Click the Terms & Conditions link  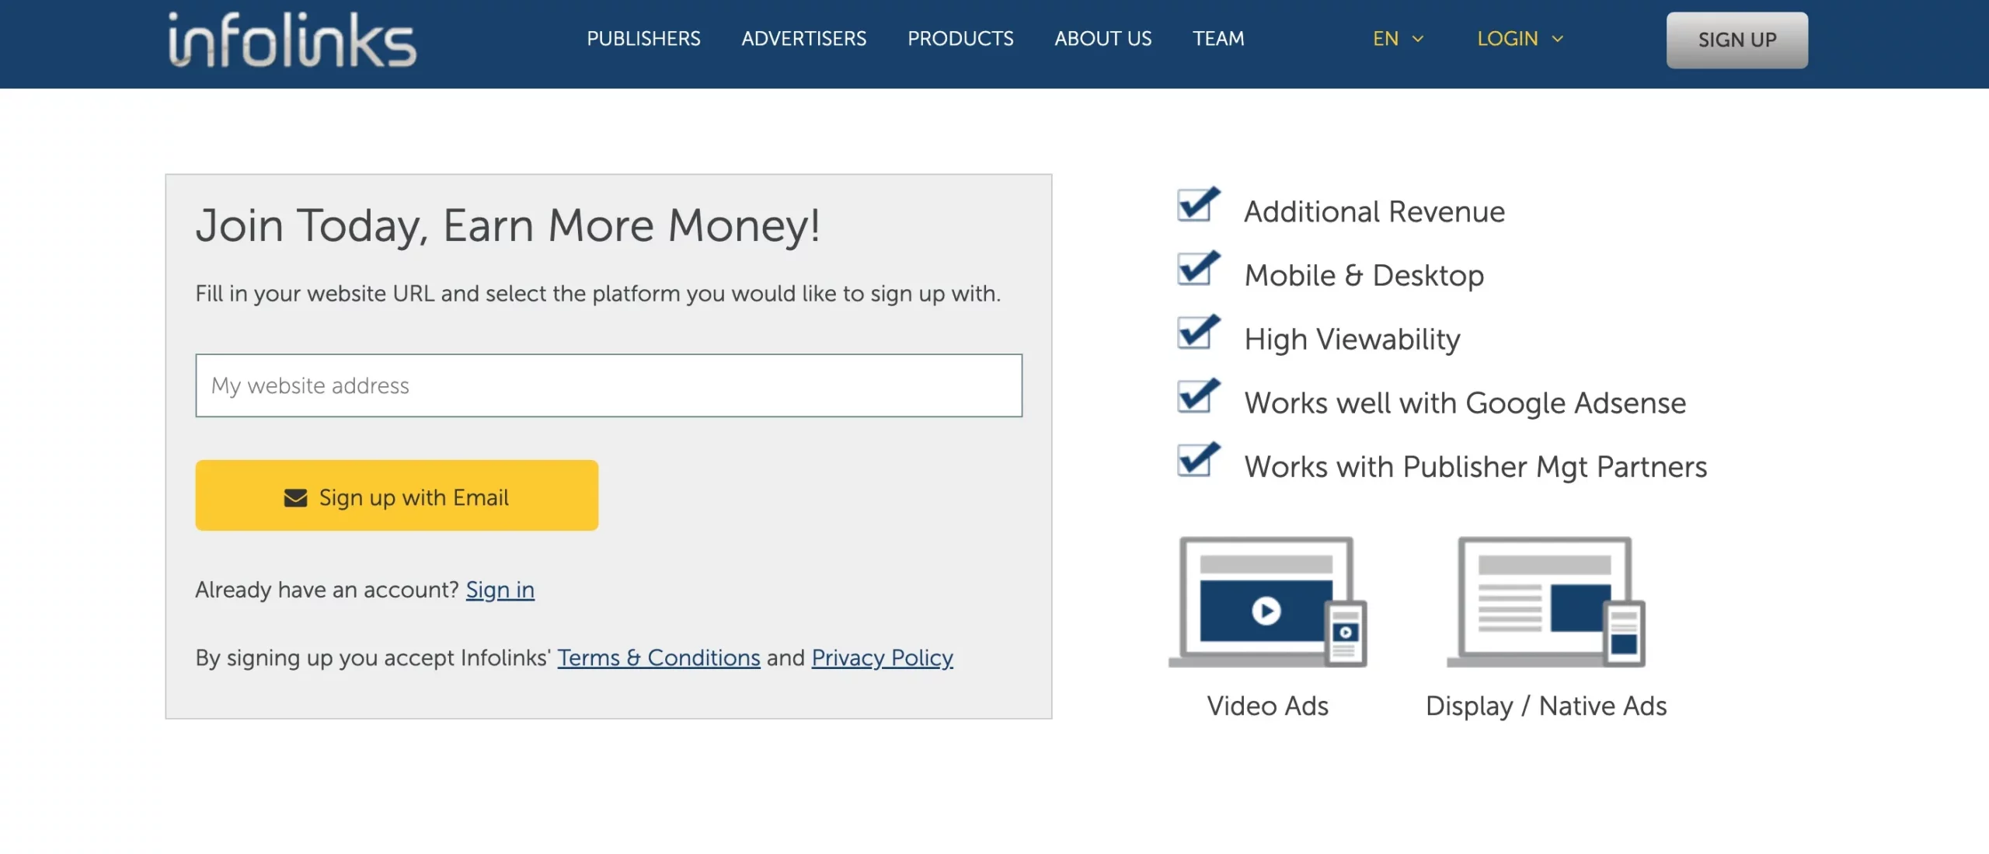coord(657,656)
